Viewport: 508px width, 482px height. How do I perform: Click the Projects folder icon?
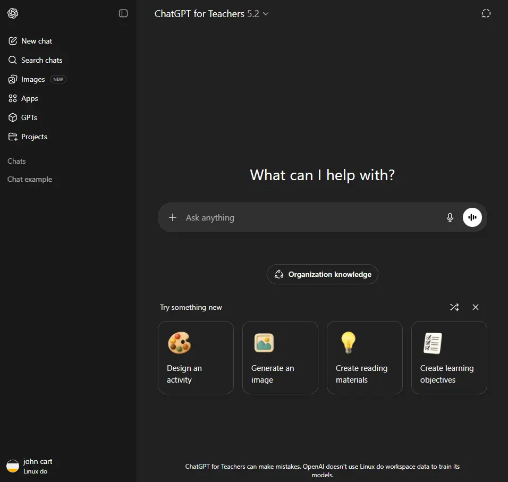pos(13,137)
